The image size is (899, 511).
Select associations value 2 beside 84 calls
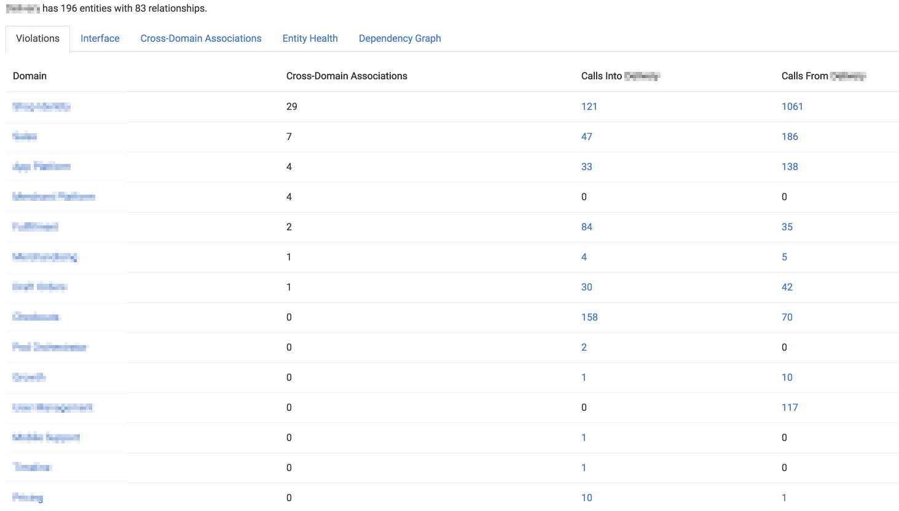point(289,227)
